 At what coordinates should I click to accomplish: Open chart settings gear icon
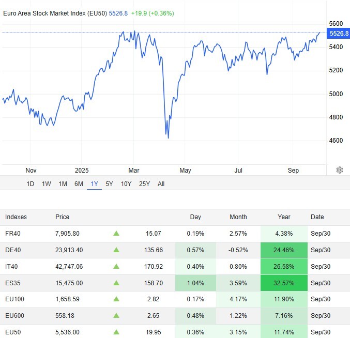[340, 170]
